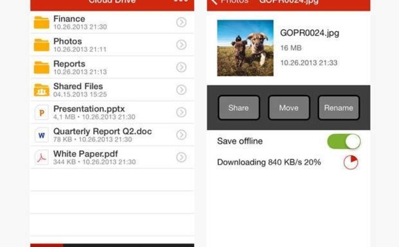Viewport: 399px width, 247px height.
Task: Open the Cloud Drive more options dots
Action: (x=181, y=1)
